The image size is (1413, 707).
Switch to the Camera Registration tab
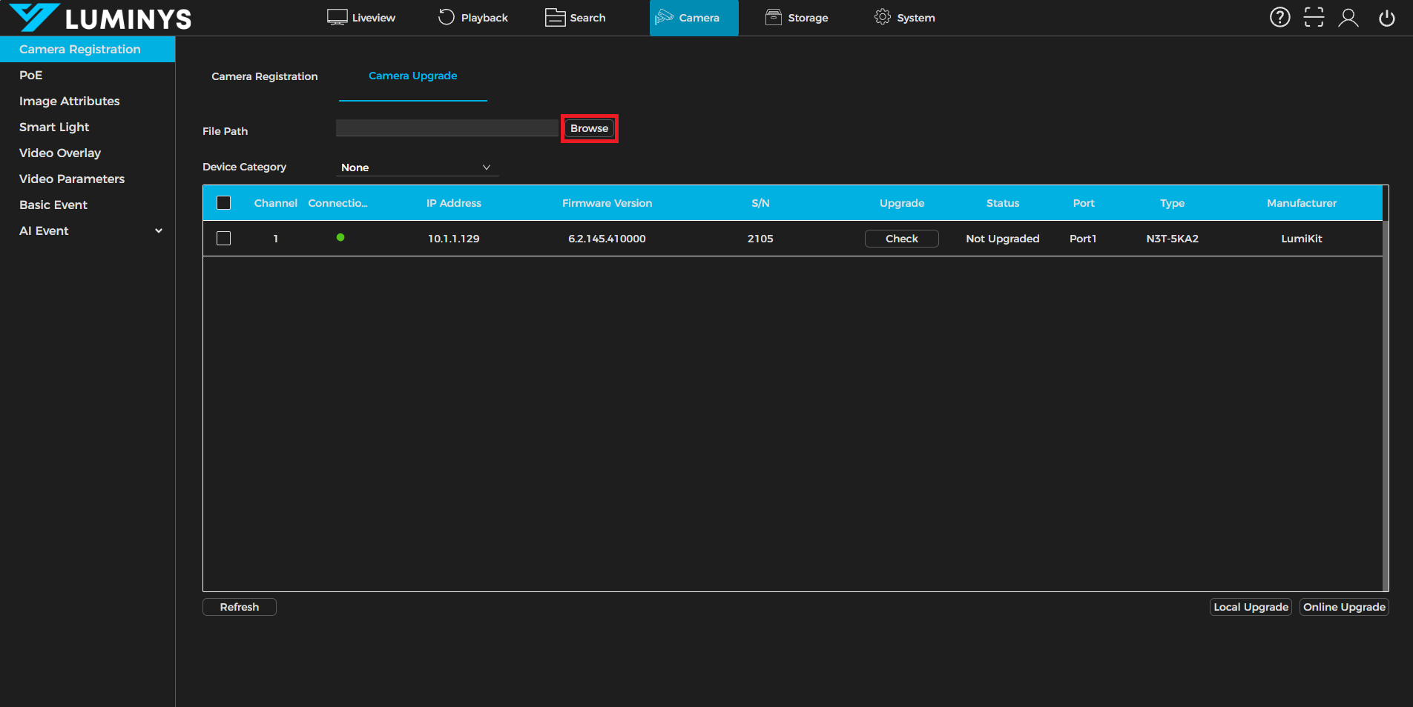tap(264, 76)
